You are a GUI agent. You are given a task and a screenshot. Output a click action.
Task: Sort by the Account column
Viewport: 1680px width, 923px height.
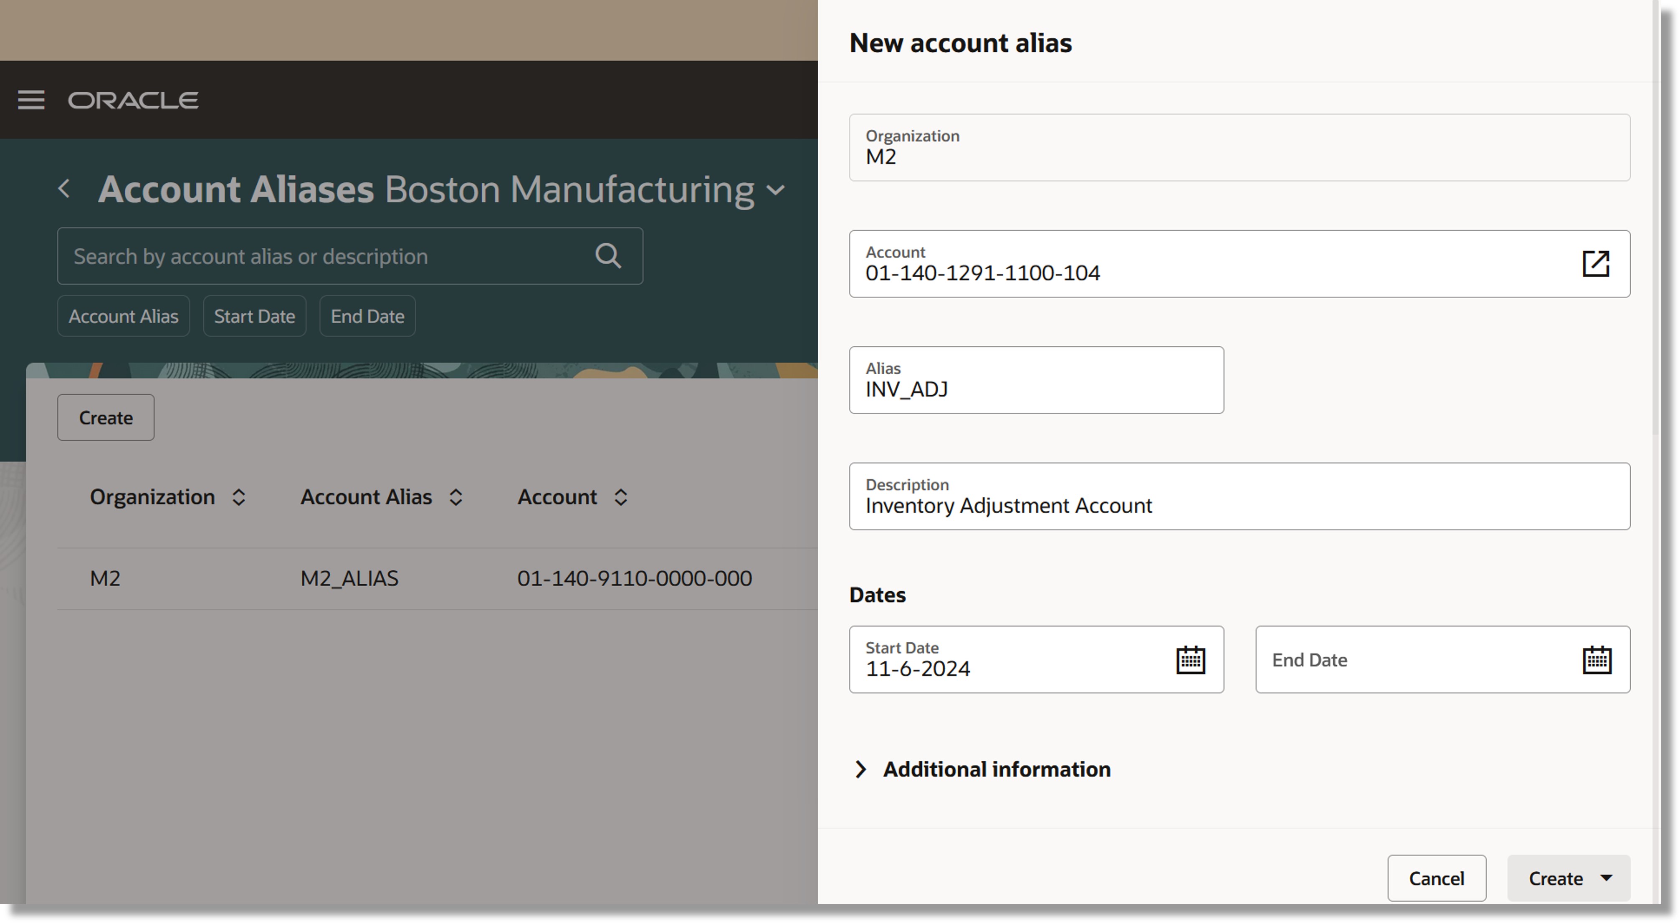621,497
